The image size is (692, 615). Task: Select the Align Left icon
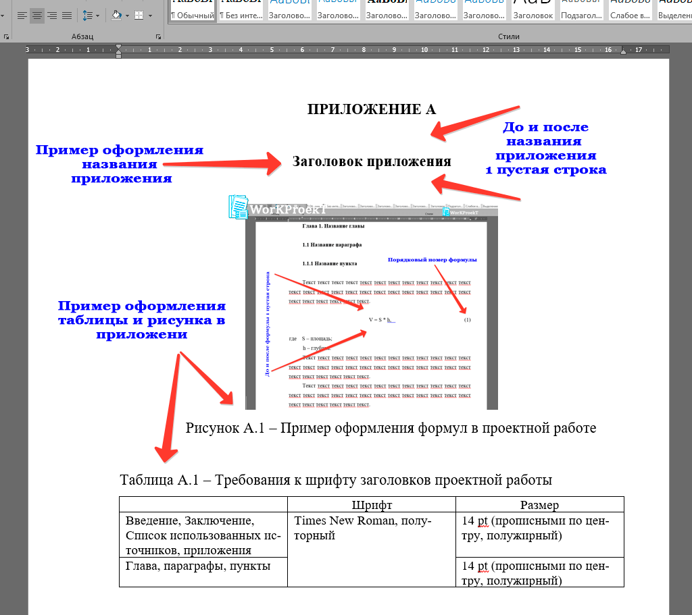pos(22,15)
